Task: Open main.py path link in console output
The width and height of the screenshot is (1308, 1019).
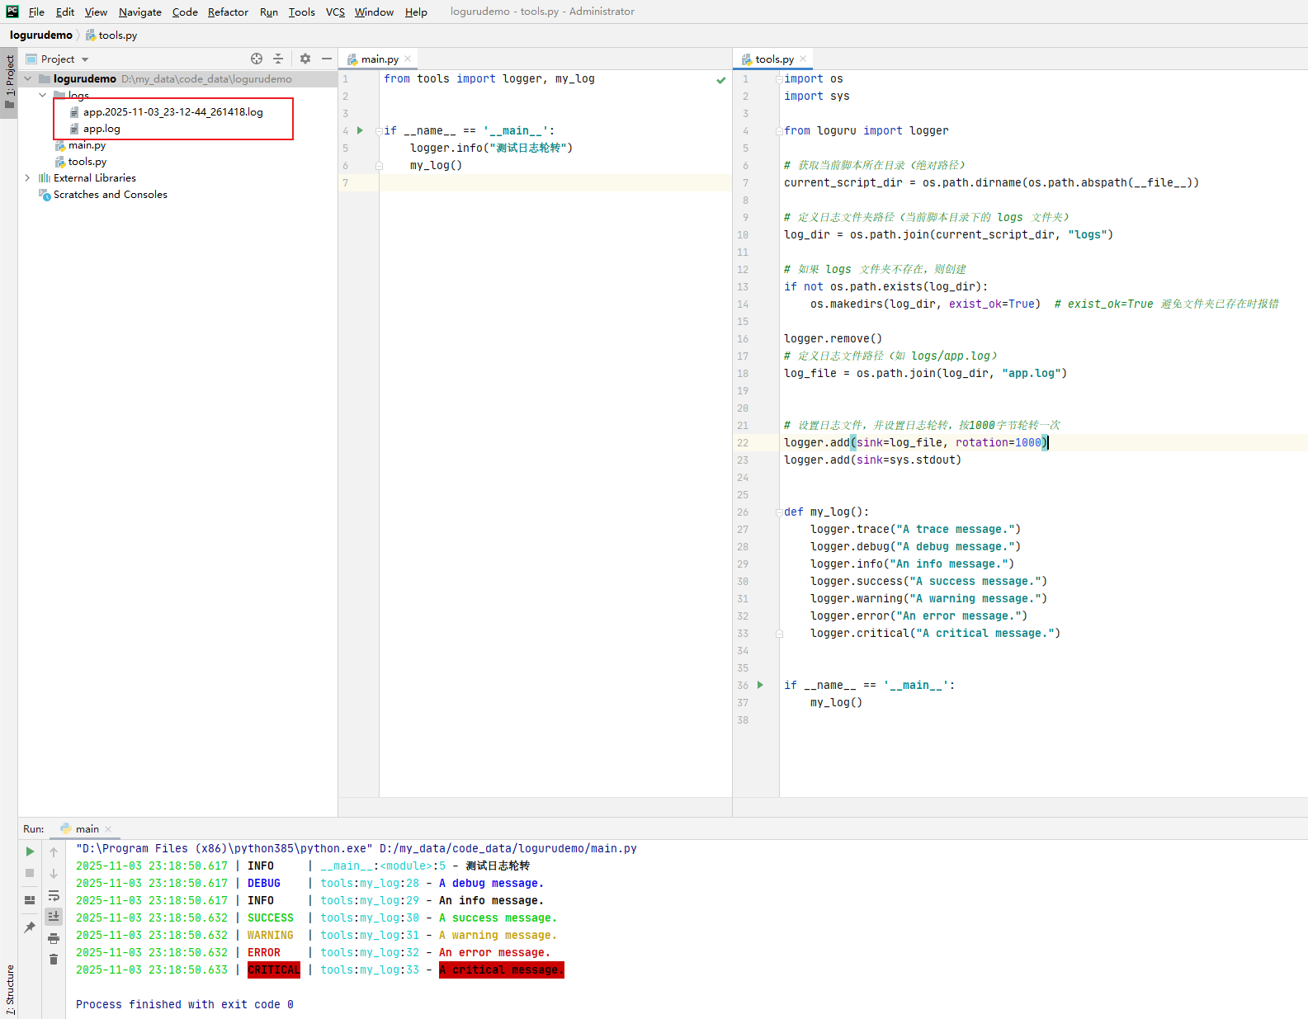Action: tap(508, 848)
